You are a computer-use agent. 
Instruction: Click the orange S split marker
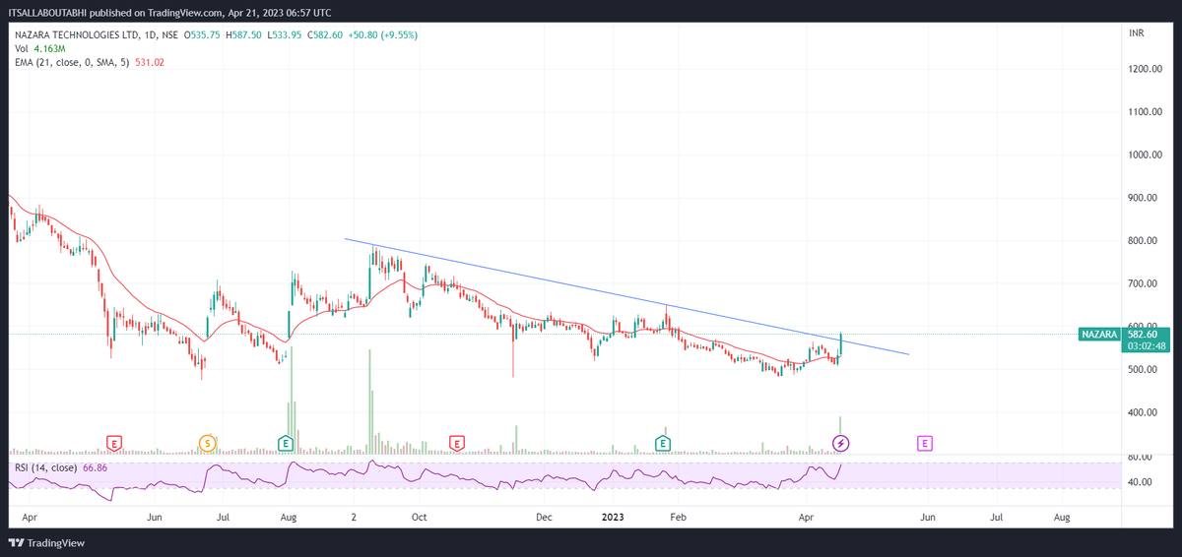(x=207, y=443)
